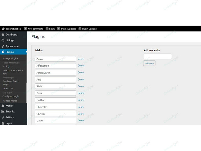This screenshot has width=201, height=151.
Task: Click the home icon beside Test installation
Action: click(x=3, y=29)
